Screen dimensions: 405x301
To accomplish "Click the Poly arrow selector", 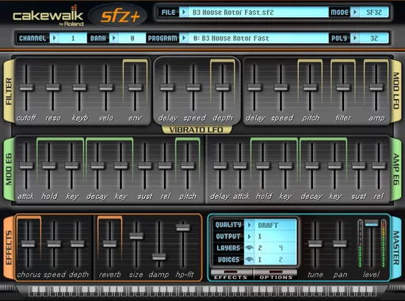I will tap(355, 38).
